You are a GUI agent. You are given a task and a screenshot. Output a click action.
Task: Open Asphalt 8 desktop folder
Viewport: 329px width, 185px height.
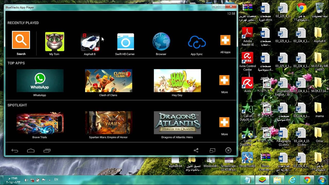tap(318, 35)
